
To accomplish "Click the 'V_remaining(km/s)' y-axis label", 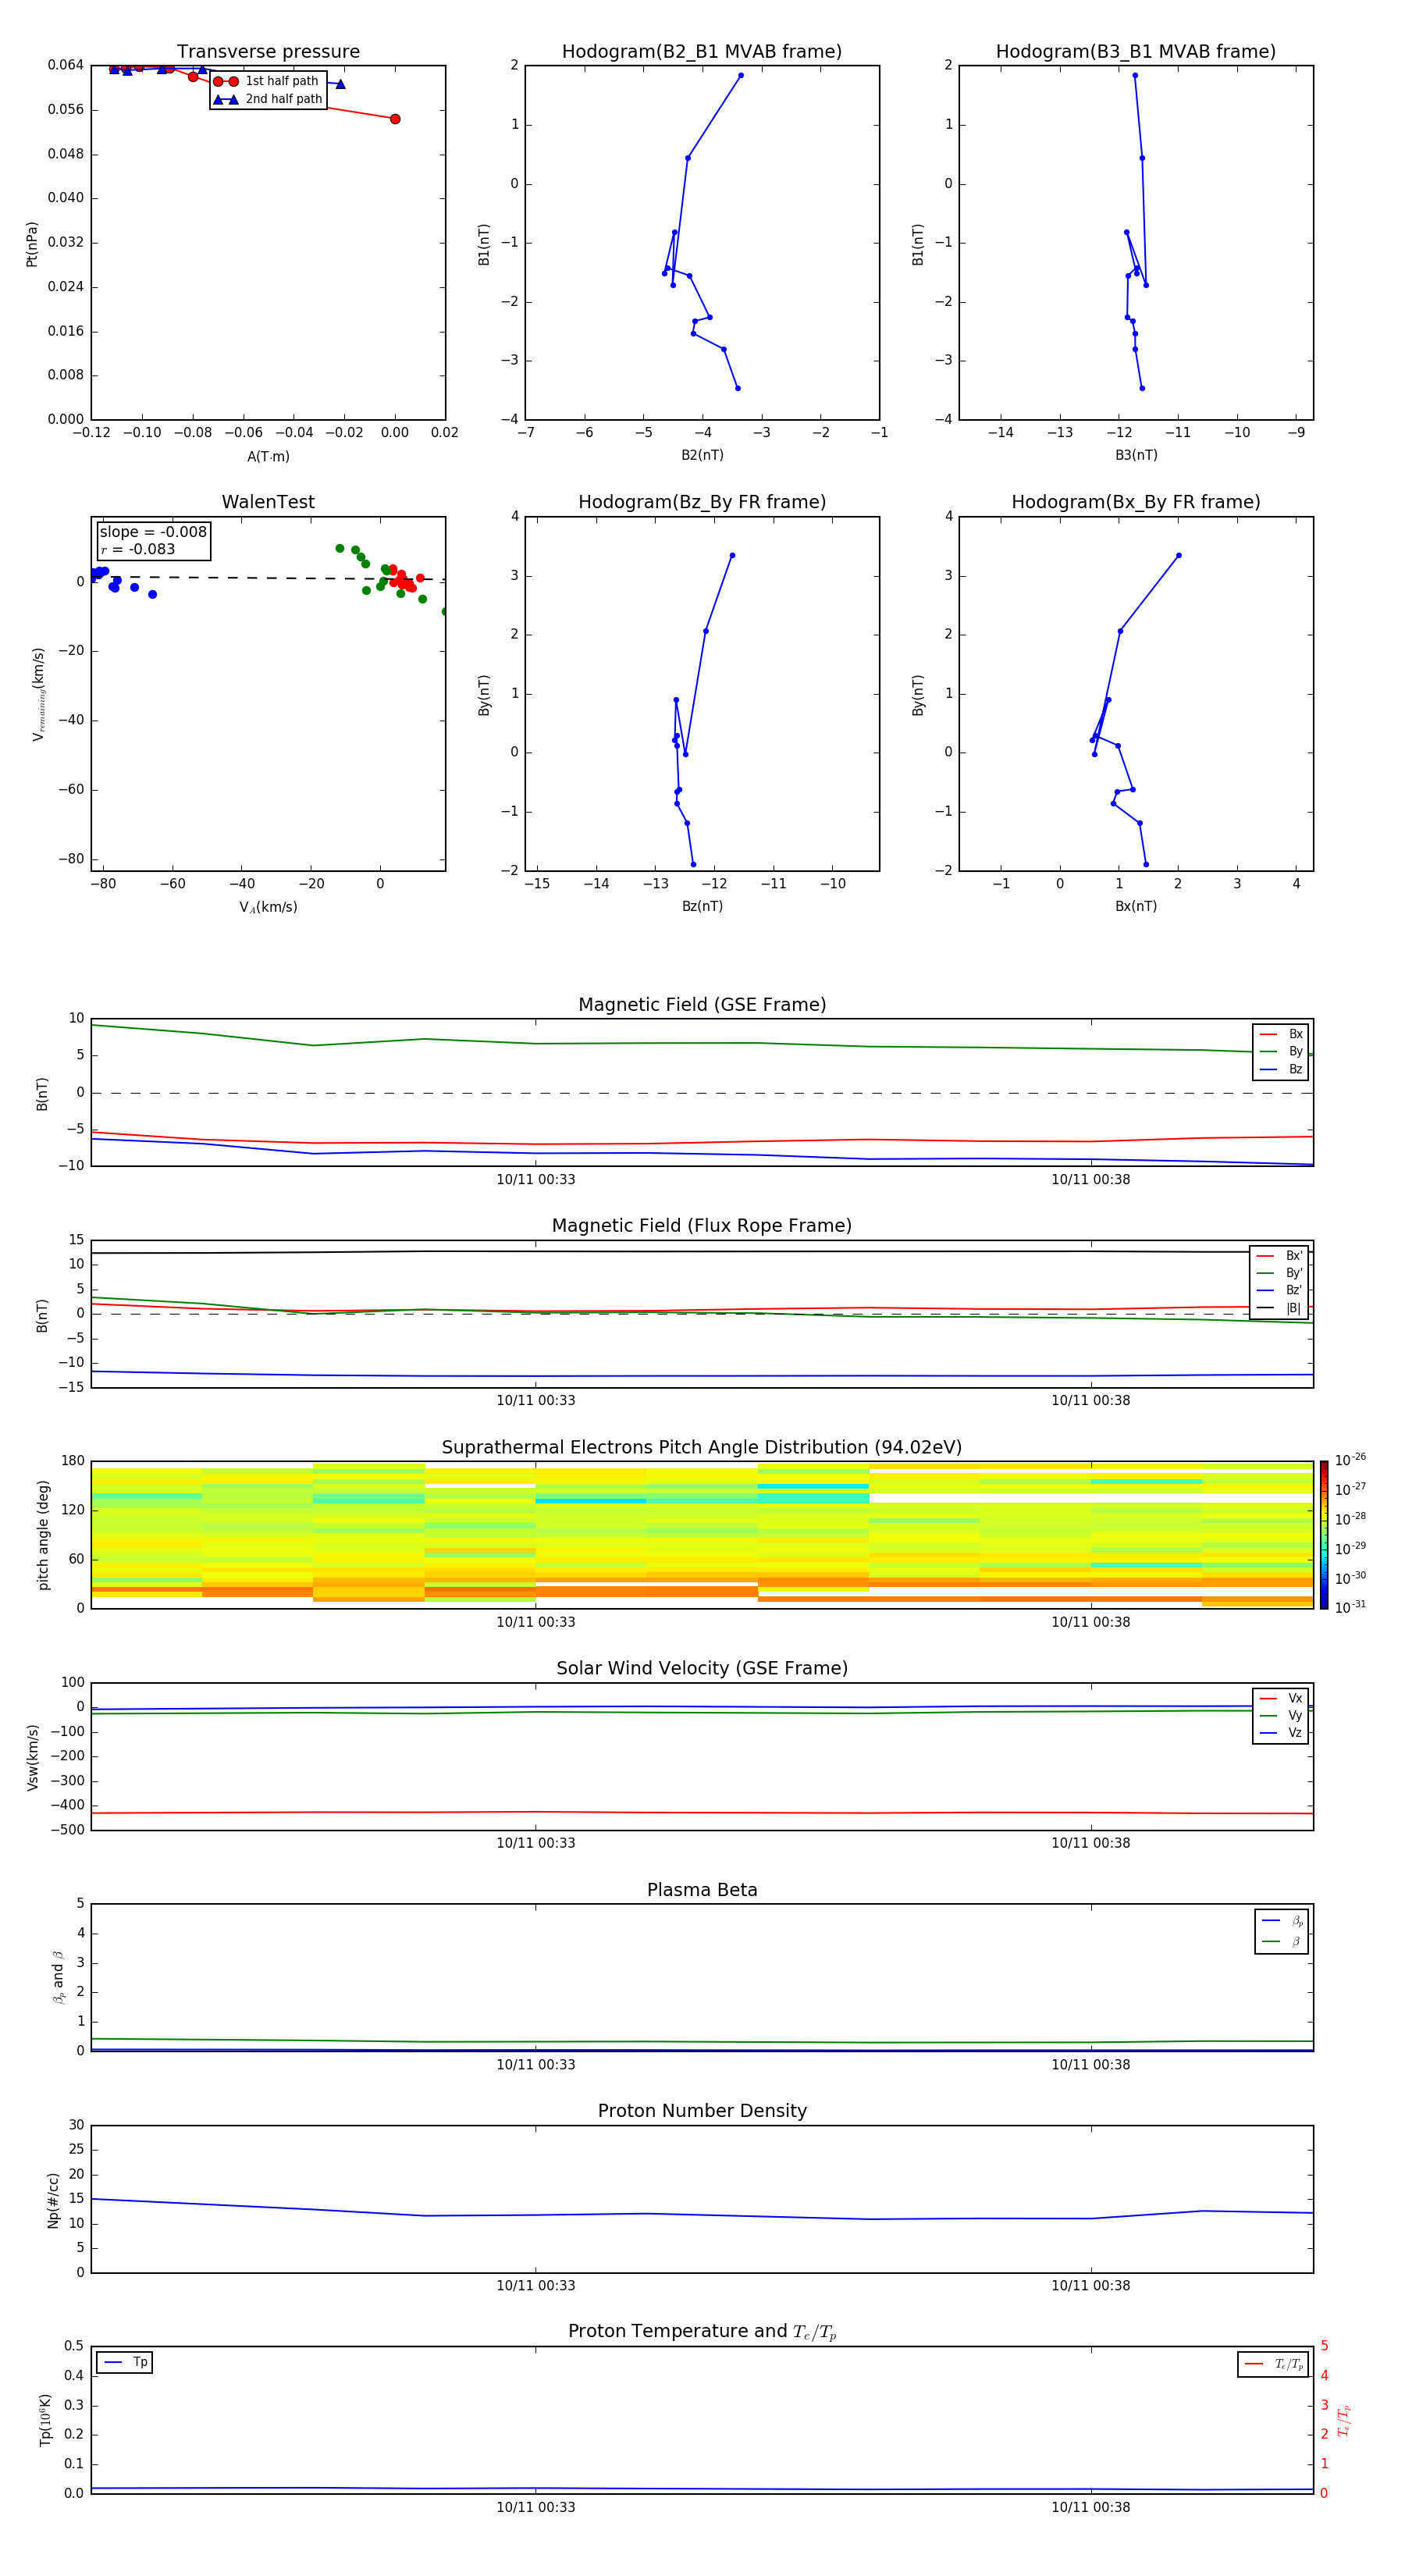I will click(x=39, y=694).
